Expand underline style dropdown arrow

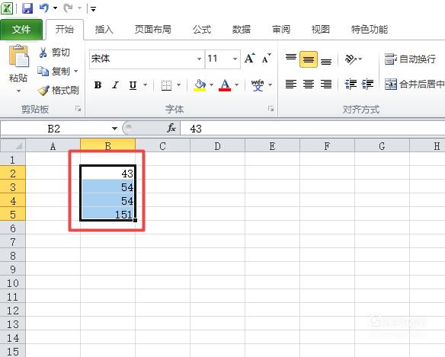tap(146, 84)
